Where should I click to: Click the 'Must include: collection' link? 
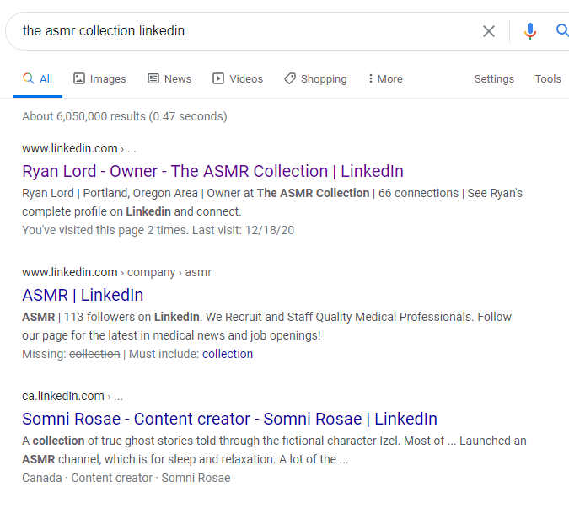227,354
